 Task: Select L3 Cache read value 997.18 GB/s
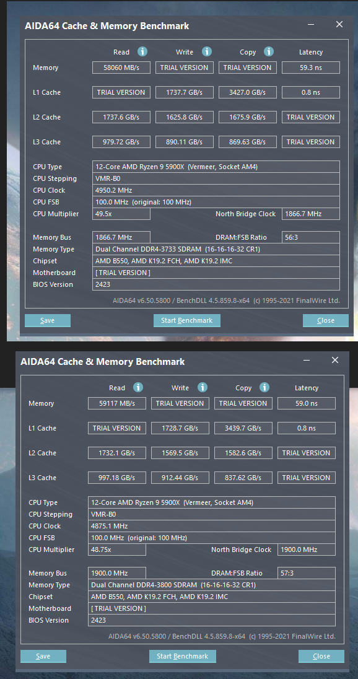coord(117,477)
